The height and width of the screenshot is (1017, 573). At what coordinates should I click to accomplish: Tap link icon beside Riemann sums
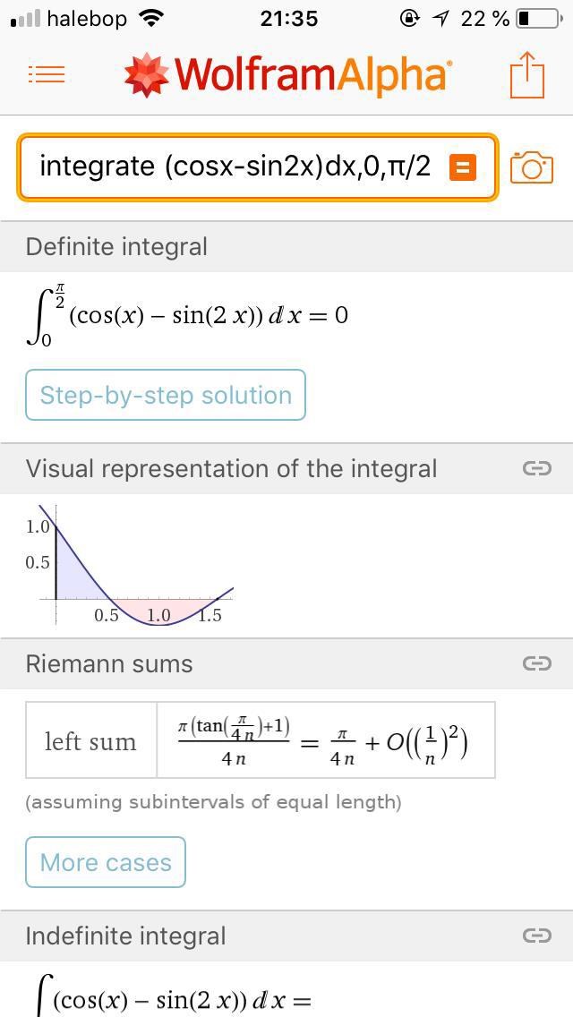(x=536, y=663)
